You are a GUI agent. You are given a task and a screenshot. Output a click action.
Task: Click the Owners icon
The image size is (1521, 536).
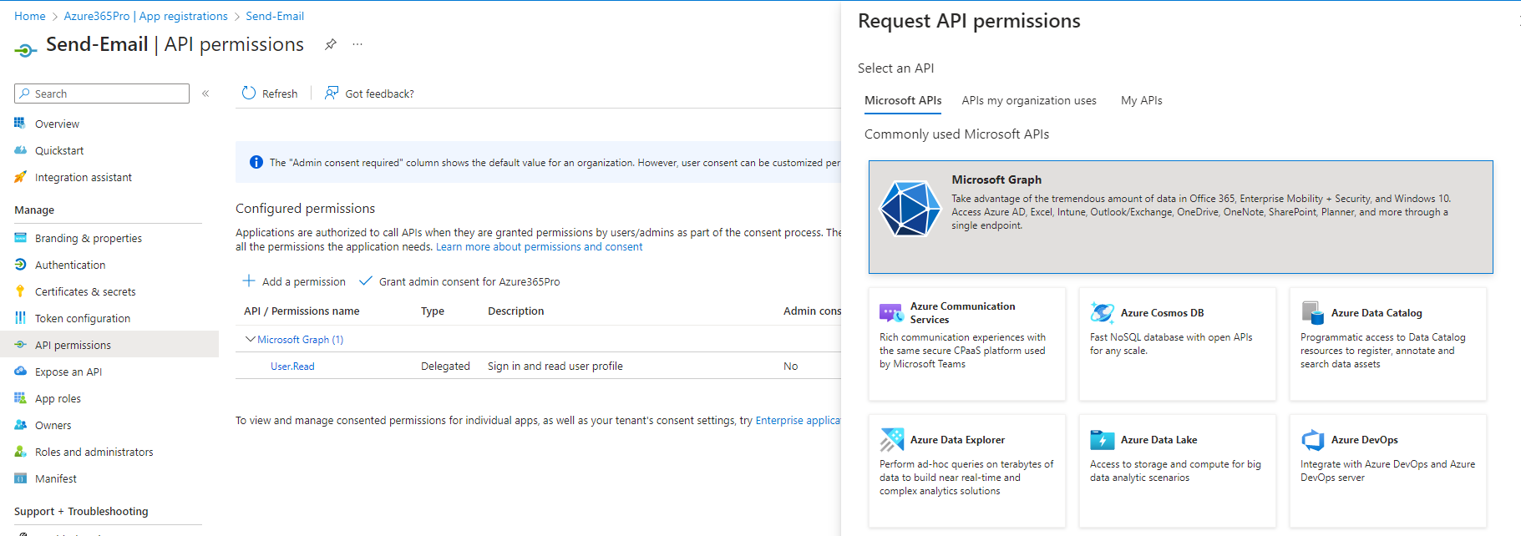(x=20, y=425)
